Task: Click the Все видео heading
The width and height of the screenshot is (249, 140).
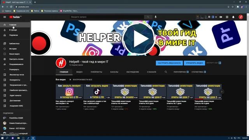Action: coord(61,79)
